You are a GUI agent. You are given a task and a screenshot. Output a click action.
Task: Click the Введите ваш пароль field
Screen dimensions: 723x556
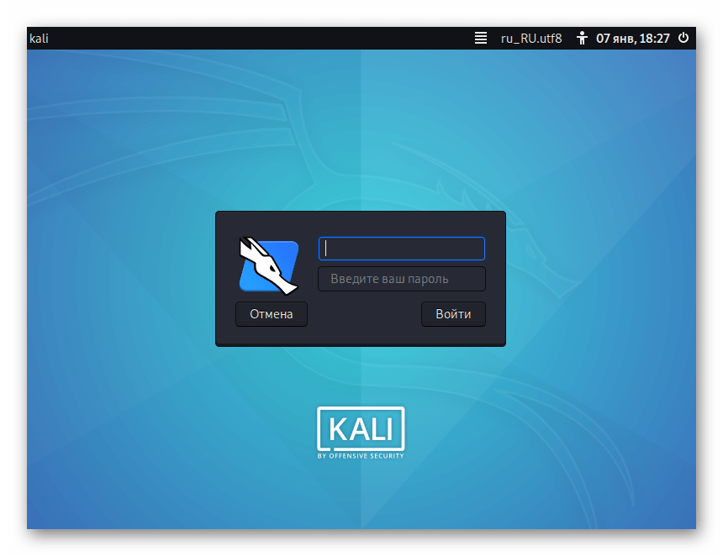pyautogui.click(x=402, y=279)
